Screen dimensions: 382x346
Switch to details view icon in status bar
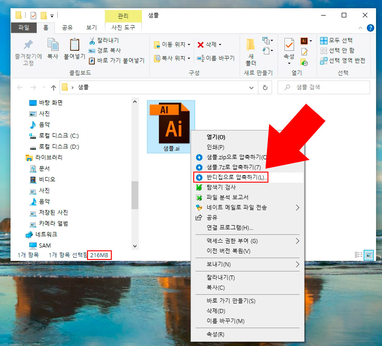pos(359,255)
